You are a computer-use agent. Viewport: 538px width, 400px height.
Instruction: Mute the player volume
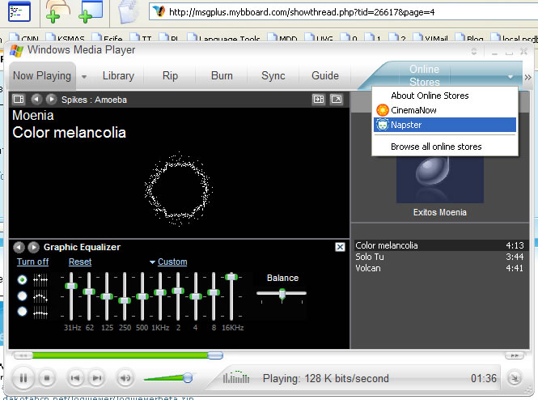[x=125, y=377]
